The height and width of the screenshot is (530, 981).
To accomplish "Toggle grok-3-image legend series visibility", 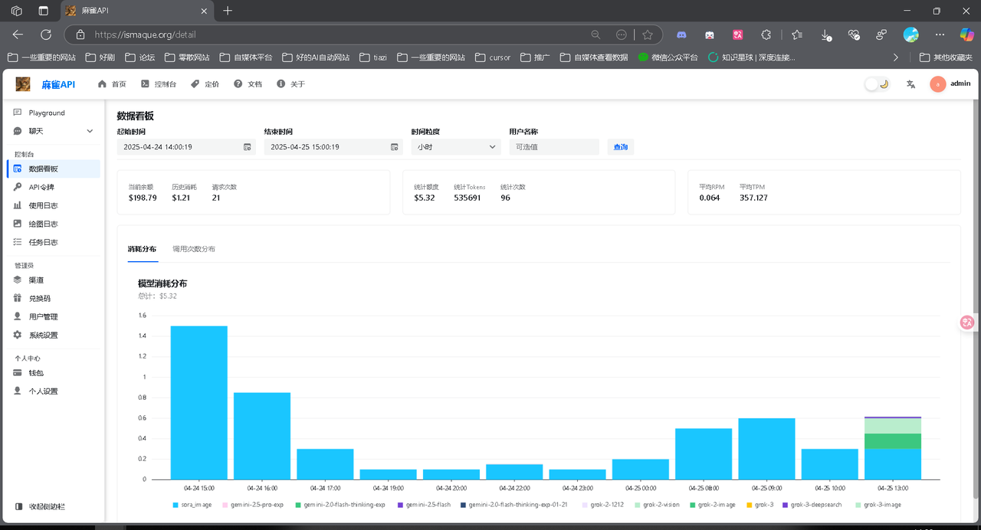I will [878, 505].
